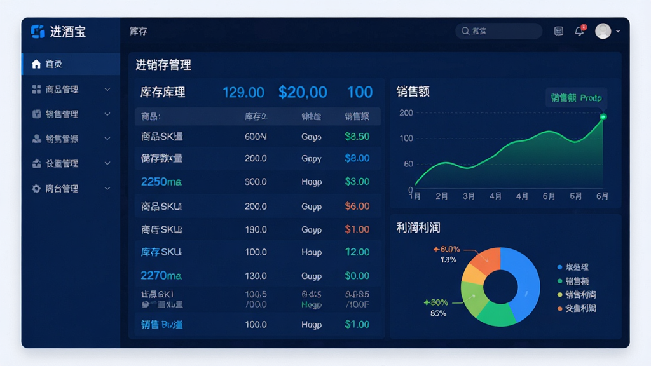Screen dimensions: 651x366
Task: Click the 库存 header breadcrumb
Action: tap(139, 31)
